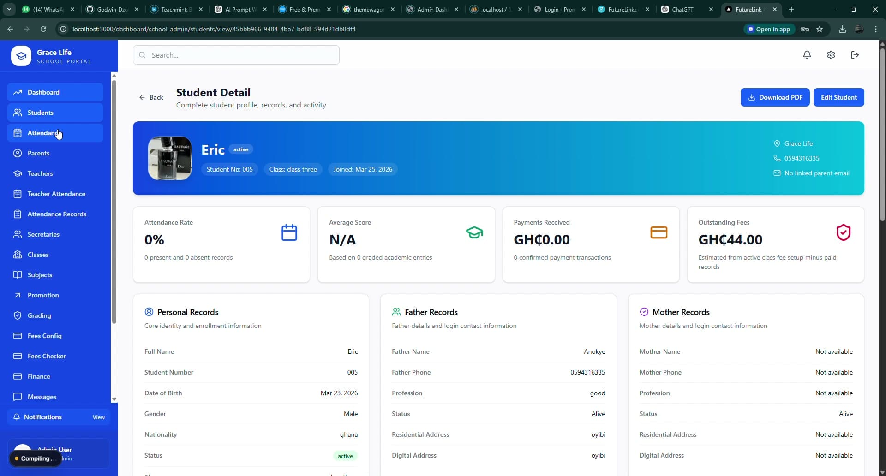This screenshot has height=476, width=886.
Task: Click the Grace Life school logo
Action: (x=20, y=55)
